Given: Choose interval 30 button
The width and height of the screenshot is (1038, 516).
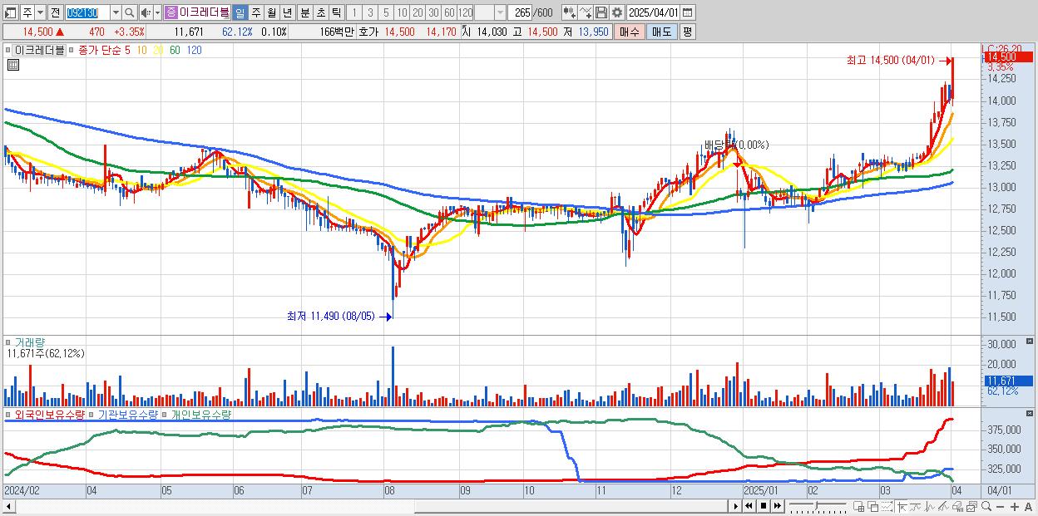Looking at the screenshot, I should tap(433, 12).
